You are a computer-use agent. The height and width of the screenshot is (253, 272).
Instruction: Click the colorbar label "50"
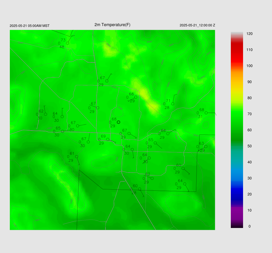coord(249,146)
